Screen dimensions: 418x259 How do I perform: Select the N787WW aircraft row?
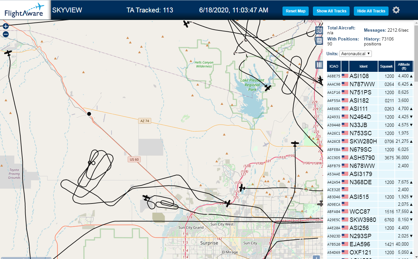[x=370, y=84]
